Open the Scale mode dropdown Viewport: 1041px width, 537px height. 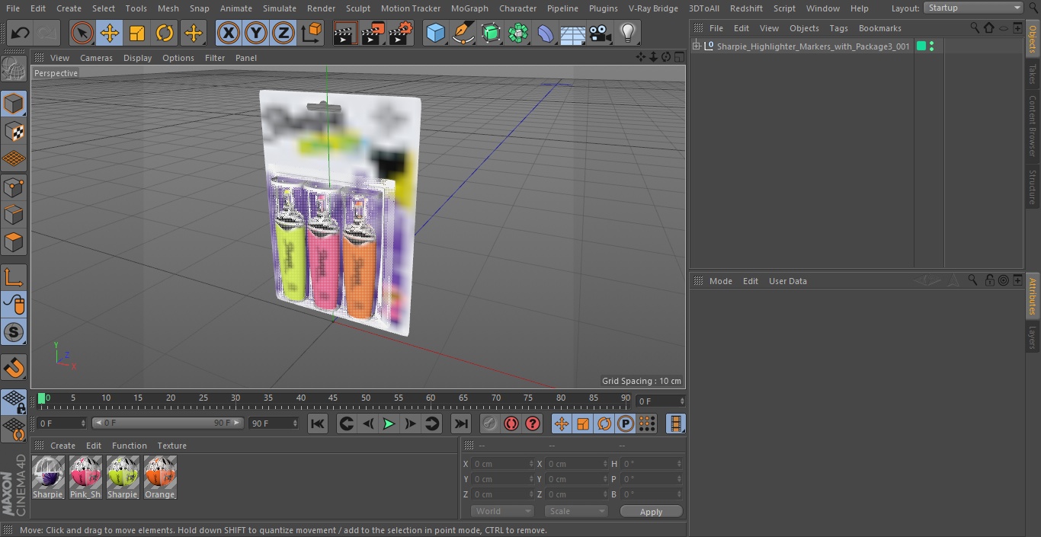tap(576, 511)
